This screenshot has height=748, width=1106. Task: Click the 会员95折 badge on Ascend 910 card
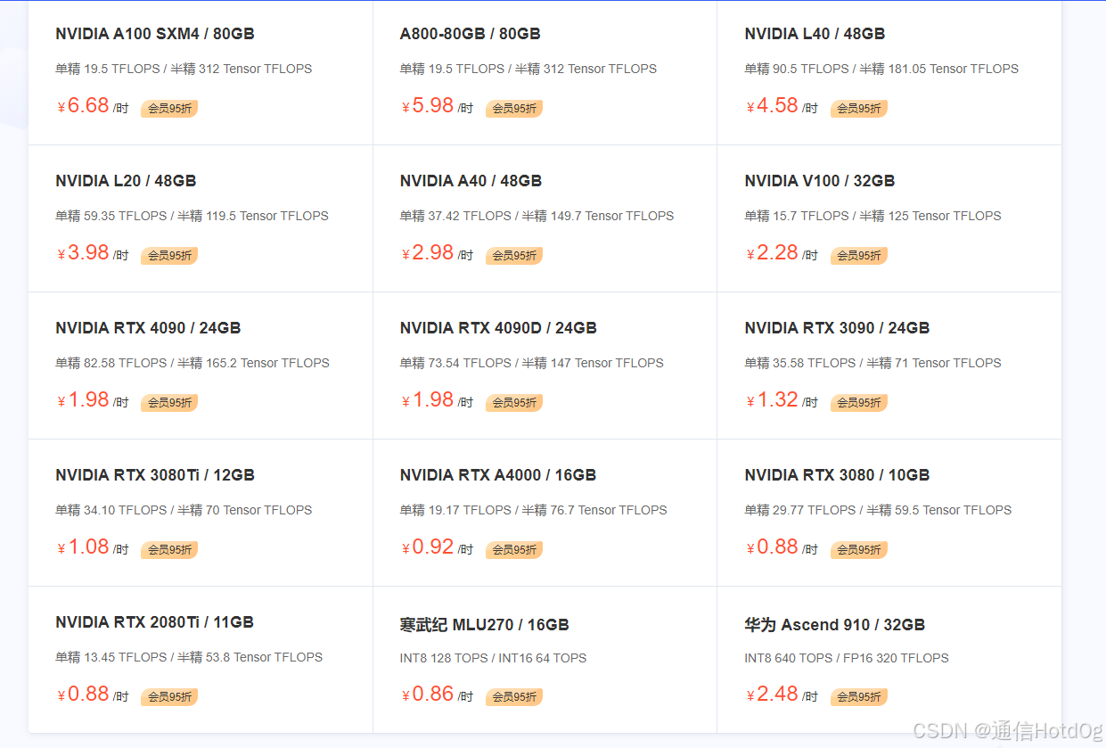click(x=859, y=697)
